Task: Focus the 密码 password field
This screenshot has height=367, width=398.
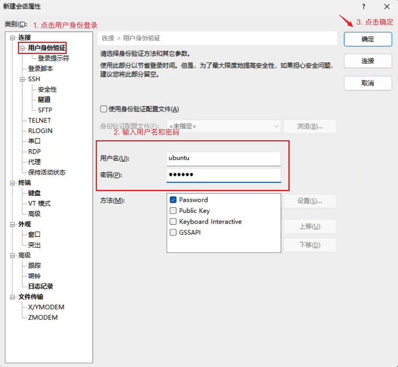Action: 224,175
